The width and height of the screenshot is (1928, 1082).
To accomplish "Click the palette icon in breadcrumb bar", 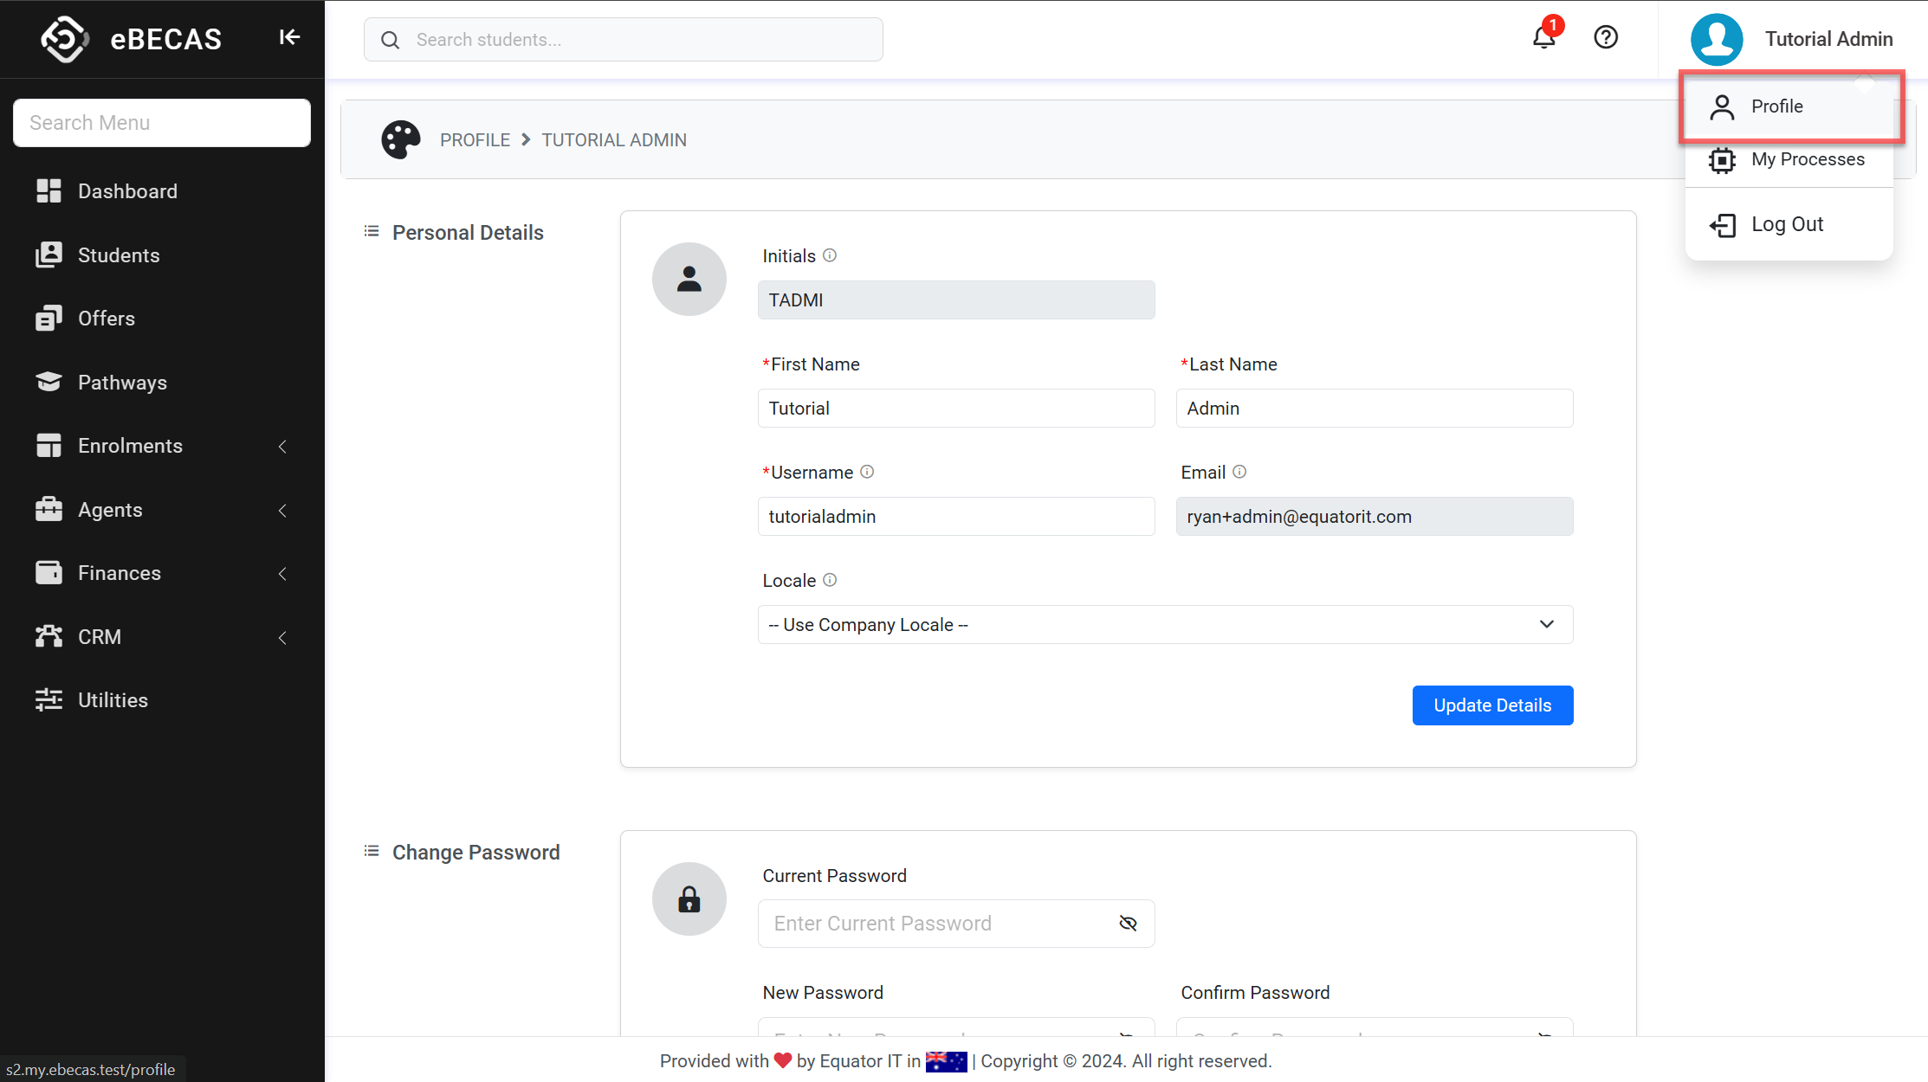I will click(401, 139).
